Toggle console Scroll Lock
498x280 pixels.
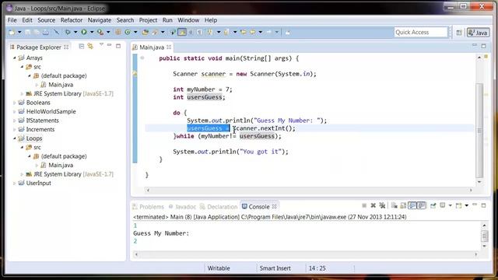pos(403,205)
